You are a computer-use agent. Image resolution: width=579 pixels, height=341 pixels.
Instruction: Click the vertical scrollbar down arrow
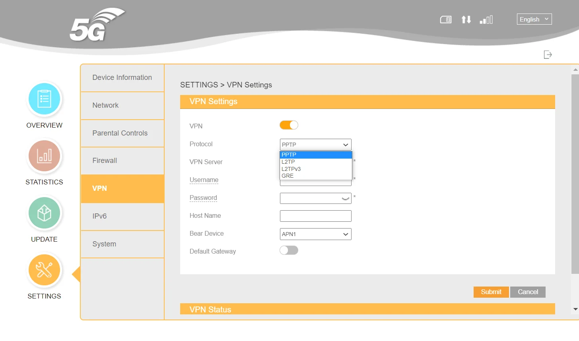pos(575,309)
